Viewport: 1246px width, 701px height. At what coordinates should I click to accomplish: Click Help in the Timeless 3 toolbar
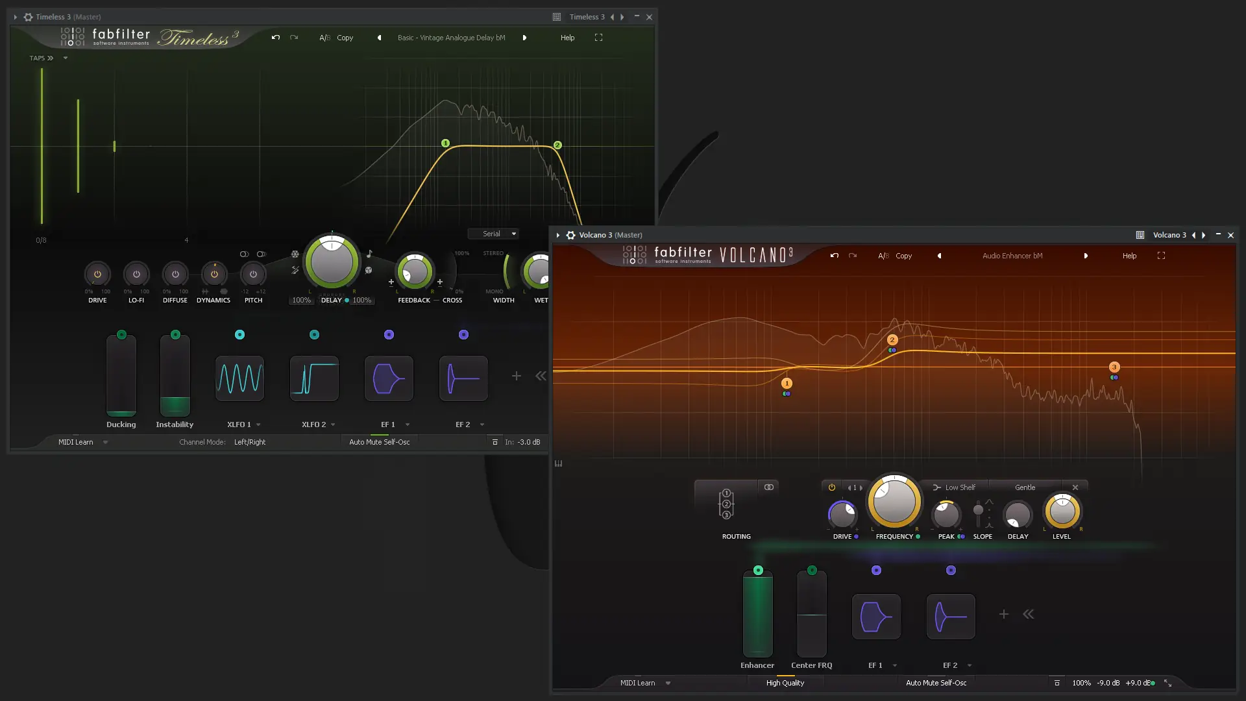click(567, 38)
